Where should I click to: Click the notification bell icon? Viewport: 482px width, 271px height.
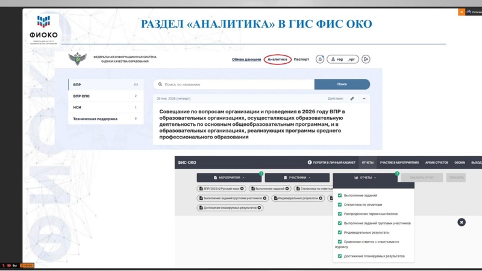(x=320, y=59)
